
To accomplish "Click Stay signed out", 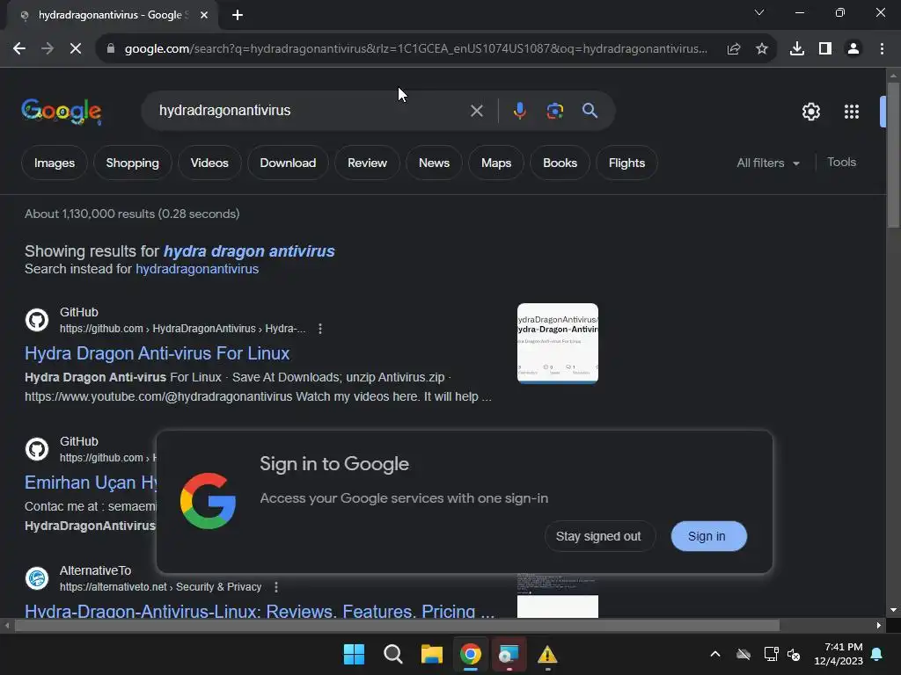I will pyautogui.click(x=598, y=536).
